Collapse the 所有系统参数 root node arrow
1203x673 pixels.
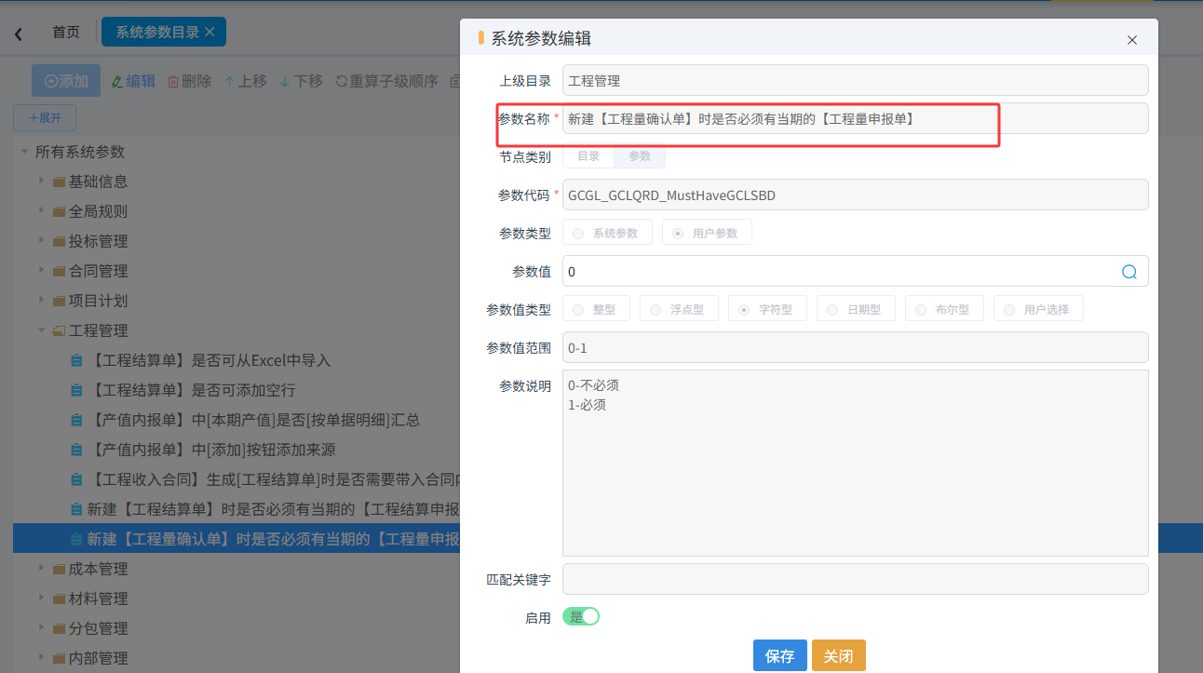24,151
